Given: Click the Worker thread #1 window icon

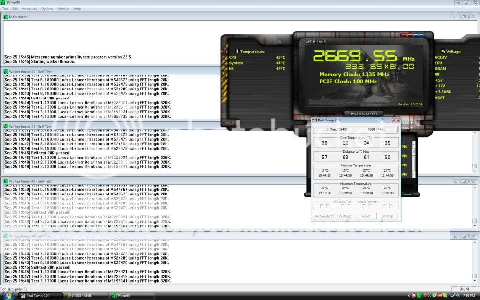Looking at the screenshot, I should (x=6, y=71).
